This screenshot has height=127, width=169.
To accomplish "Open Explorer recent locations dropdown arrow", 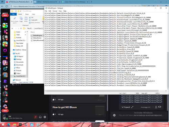I will tap(19, 28).
